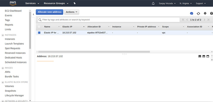Collapse the ELASTIC BLOCK STORE section

3,82
